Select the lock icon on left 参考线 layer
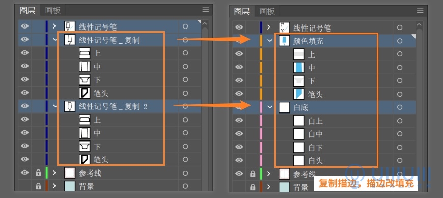Image resolution: width=443 pixels, height=198 pixels. (38, 173)
